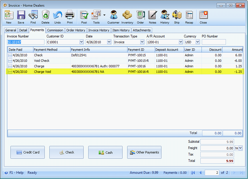Open the Inventory boxes icon

coord(127,17)
